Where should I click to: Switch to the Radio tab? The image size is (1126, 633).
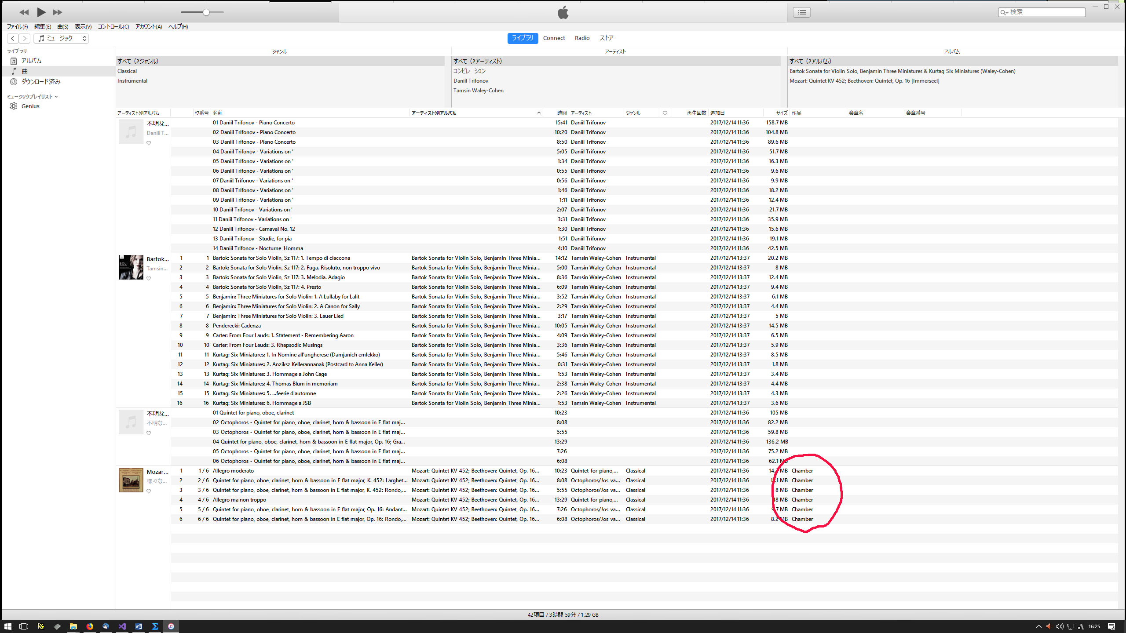pyautogui.click(x=582, y=38)
